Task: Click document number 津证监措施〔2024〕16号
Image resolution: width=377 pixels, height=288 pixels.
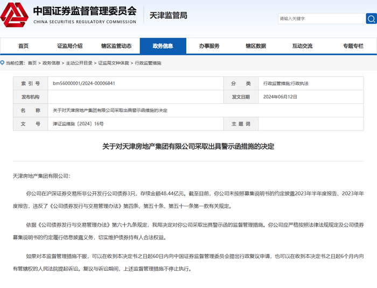Action: (x=79, y=124)
